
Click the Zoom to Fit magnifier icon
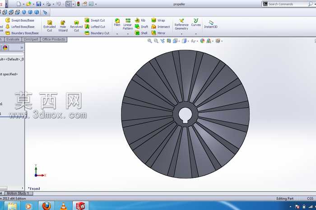point(149,41)
